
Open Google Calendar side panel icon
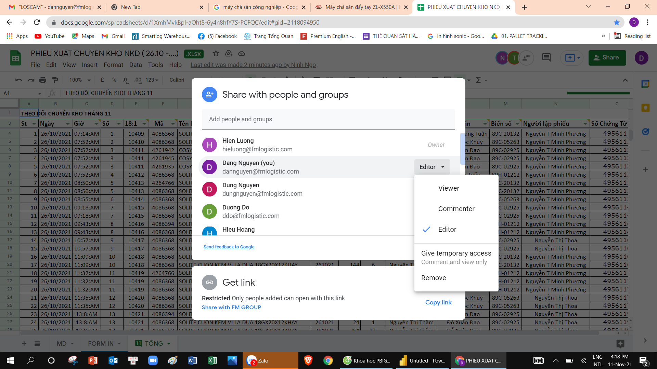tap(645, 84)
